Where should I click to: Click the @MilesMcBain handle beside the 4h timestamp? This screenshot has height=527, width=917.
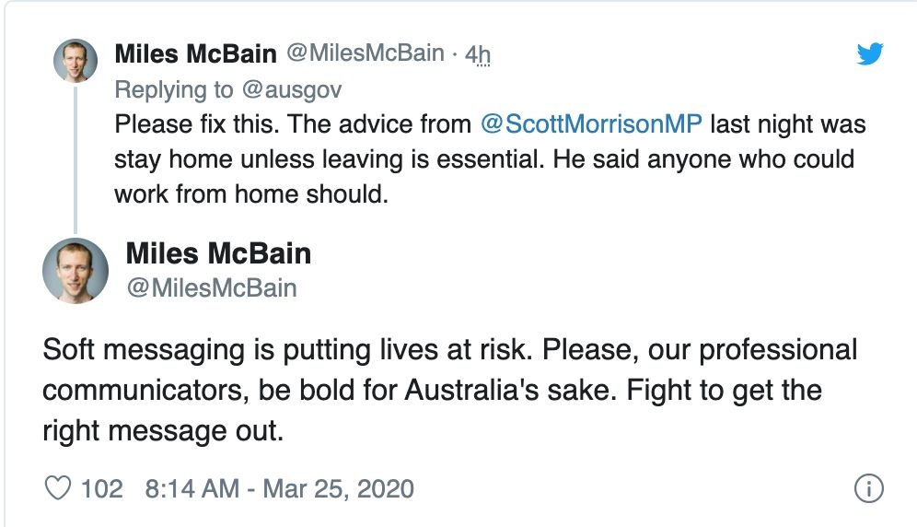click(366, 54)
